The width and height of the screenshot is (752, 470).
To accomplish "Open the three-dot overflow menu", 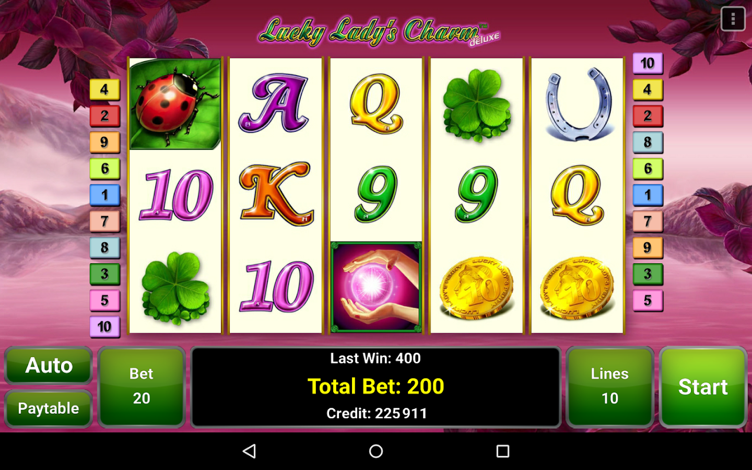I will coord(733,19).
